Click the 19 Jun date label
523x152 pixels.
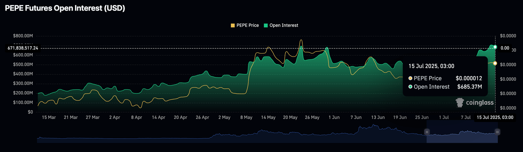400,117
